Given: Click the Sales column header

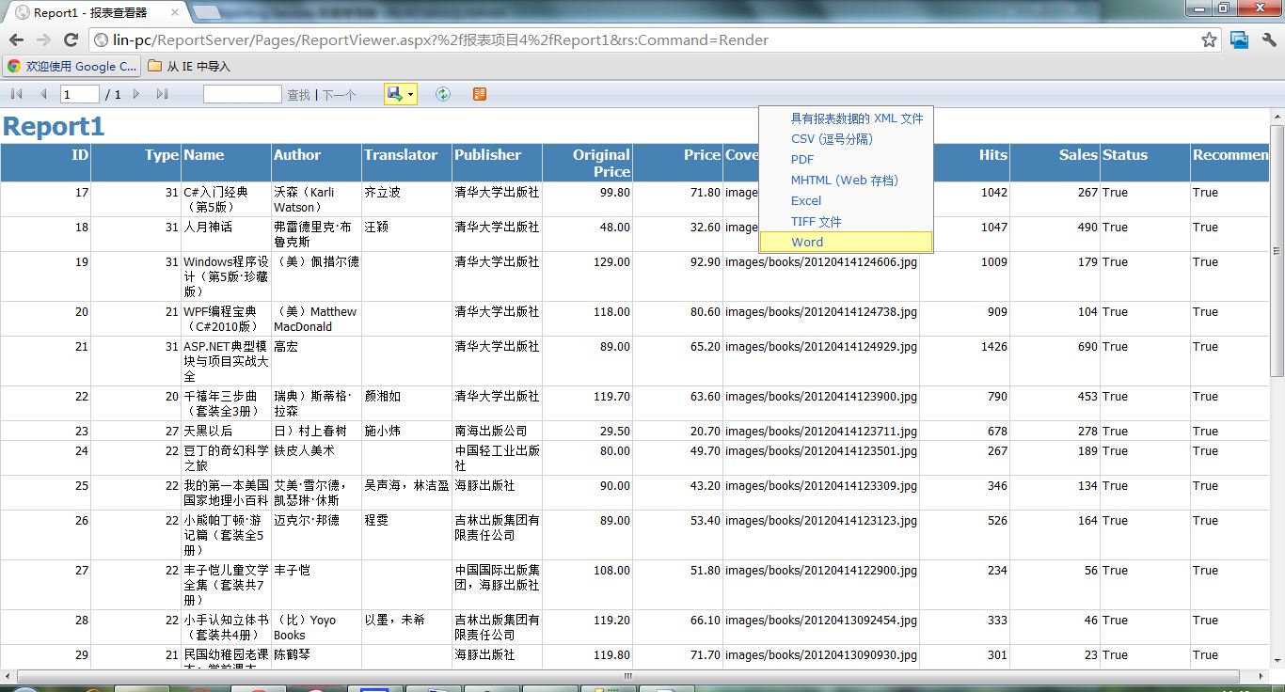Looking at the screenshot, I should [1055, 163].
